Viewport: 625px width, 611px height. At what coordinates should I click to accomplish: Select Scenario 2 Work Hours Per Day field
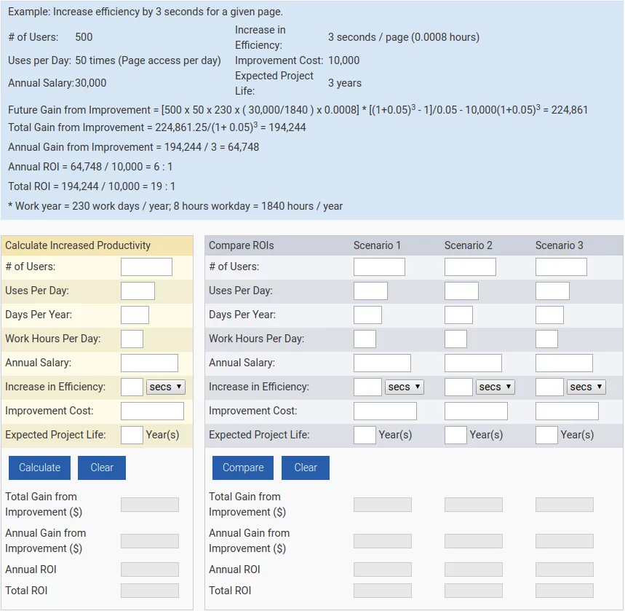[x=455, y=339]
